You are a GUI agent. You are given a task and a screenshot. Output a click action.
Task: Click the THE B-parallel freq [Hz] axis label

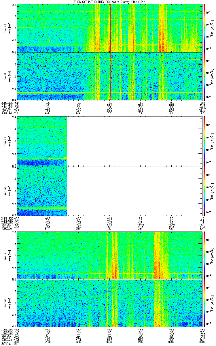pyautogui.click(x=9, y=303)
